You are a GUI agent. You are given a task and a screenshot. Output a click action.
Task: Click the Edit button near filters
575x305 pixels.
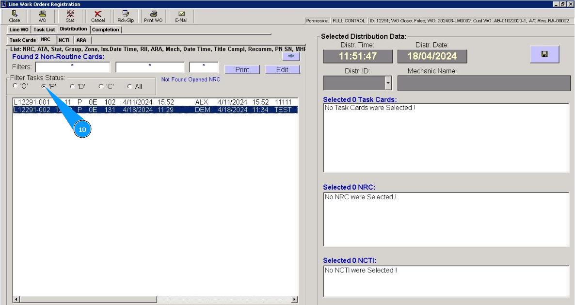pyautogui.click(x=282, y=70)
